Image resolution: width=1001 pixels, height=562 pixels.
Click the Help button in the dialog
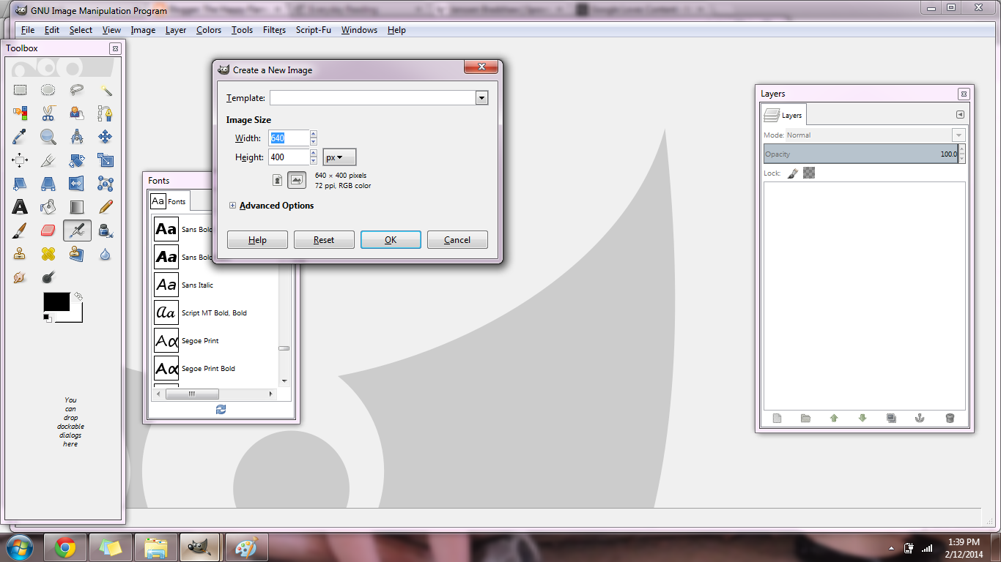click(x=257, y=240)
